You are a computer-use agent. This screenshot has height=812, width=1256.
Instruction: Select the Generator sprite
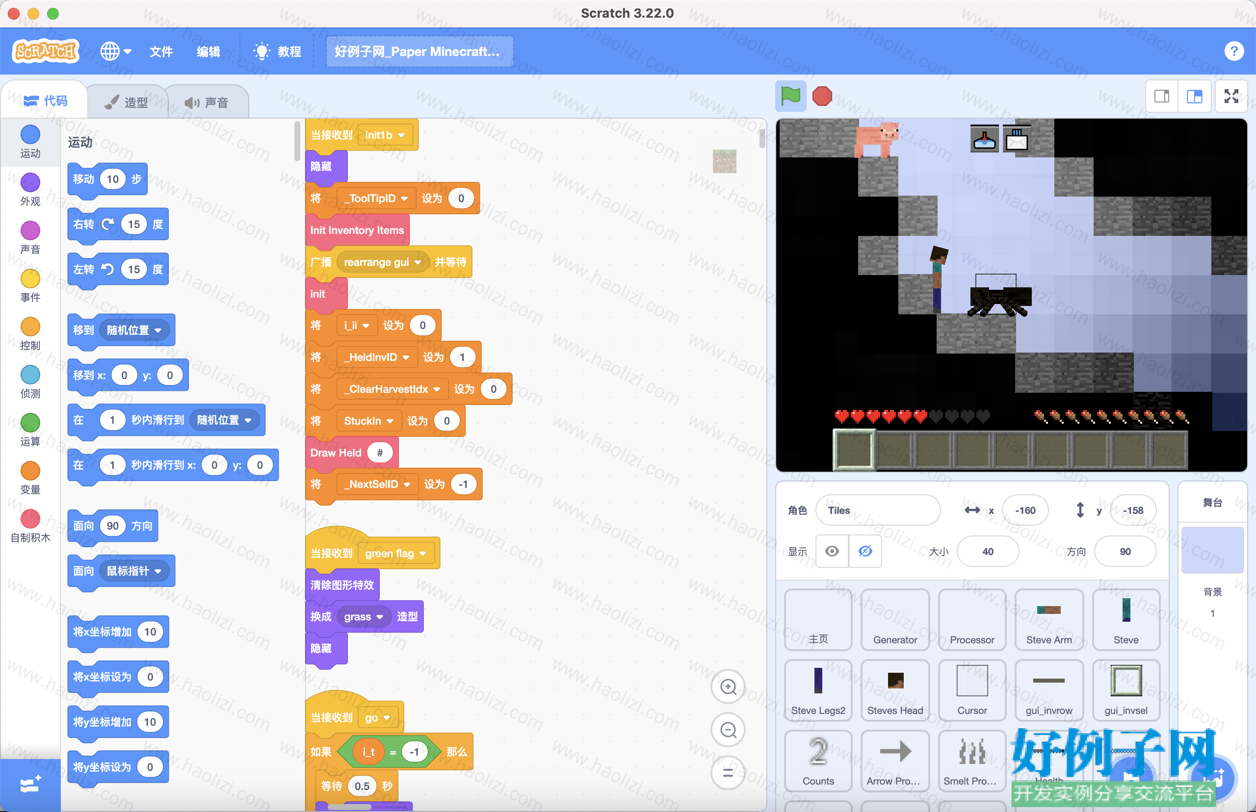tap(895, 620)
